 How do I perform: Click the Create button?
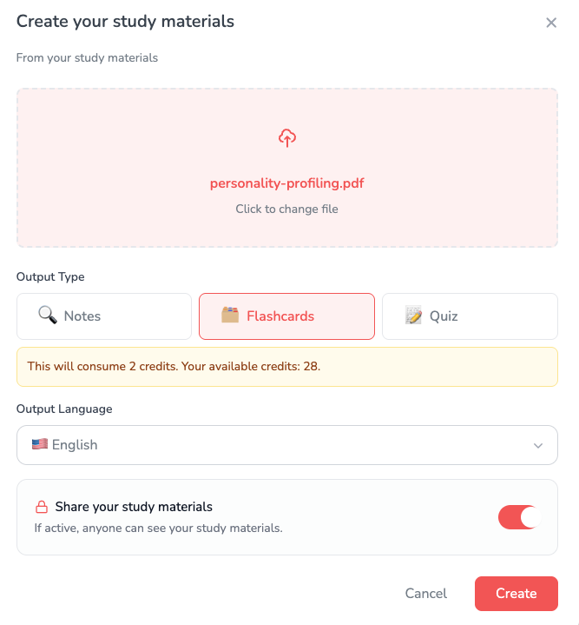coord(516,593)
